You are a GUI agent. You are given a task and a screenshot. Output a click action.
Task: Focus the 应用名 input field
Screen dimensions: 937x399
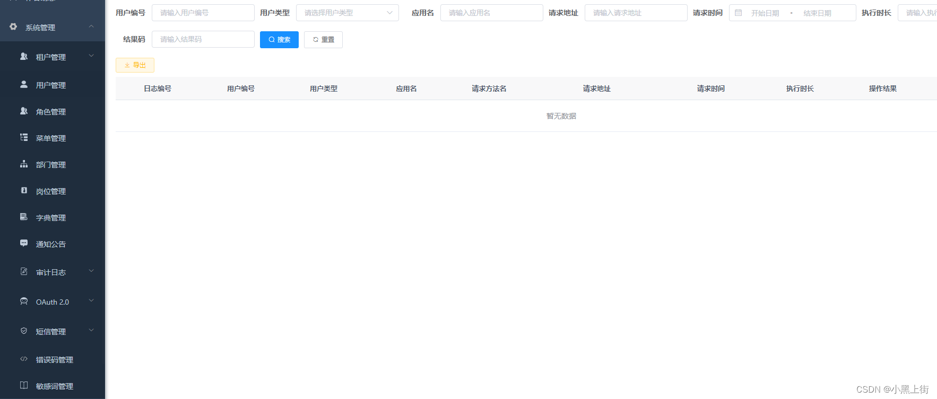coord(492,13)
